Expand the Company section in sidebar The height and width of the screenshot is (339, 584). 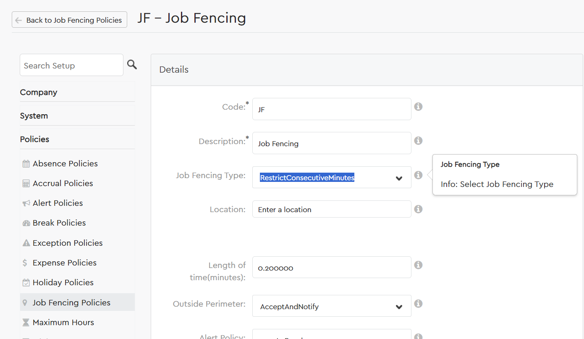(x=39, y=92)
